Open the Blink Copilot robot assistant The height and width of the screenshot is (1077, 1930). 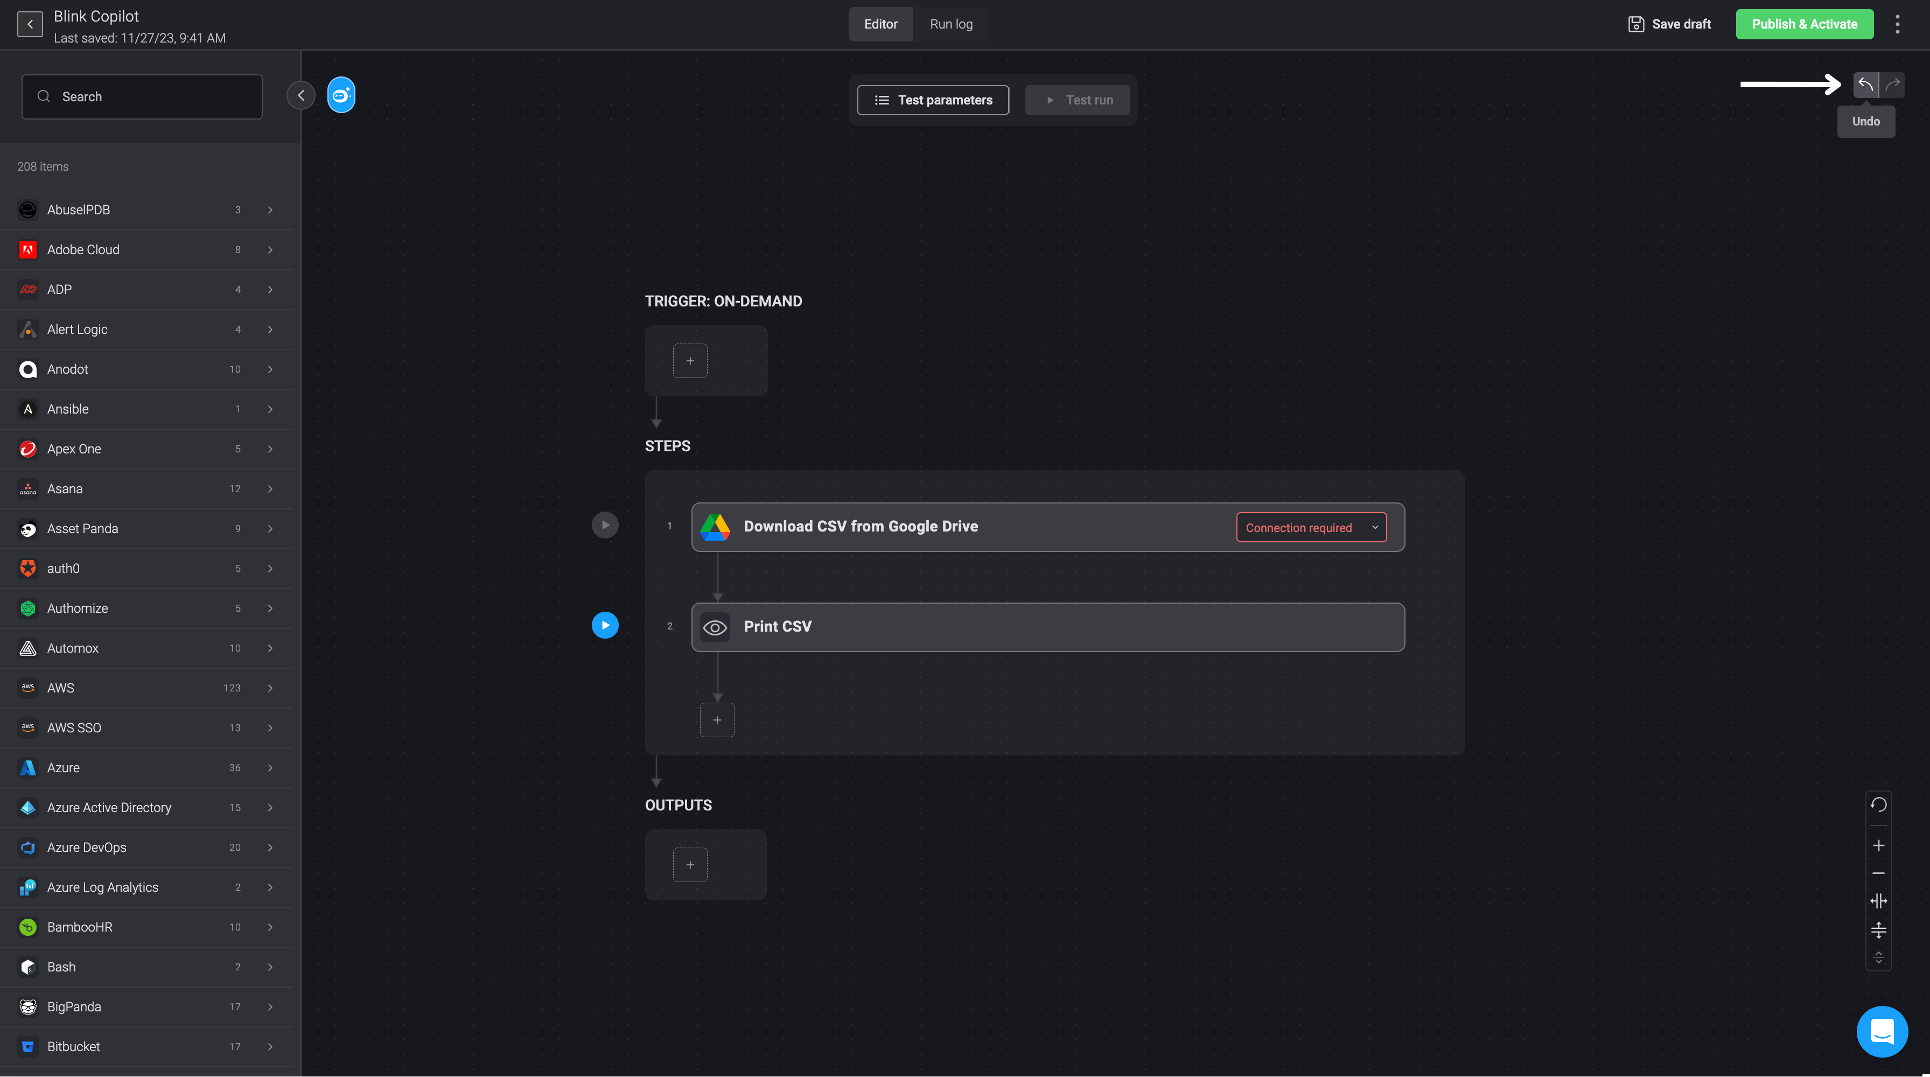point(341,95)
